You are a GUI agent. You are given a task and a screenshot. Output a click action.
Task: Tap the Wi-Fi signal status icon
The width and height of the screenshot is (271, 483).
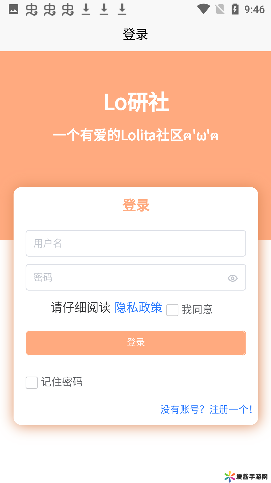(204, 9)
